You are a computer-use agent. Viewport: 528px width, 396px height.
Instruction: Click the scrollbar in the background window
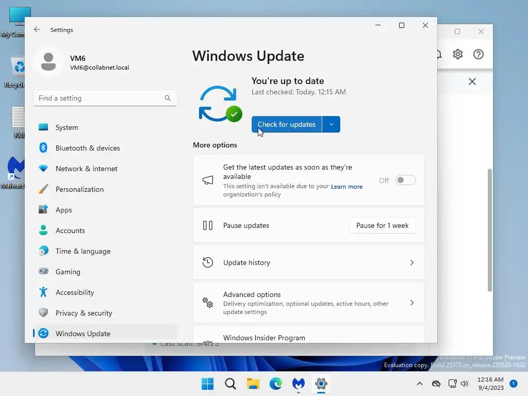pyautogui.click(x=490, y=229)
